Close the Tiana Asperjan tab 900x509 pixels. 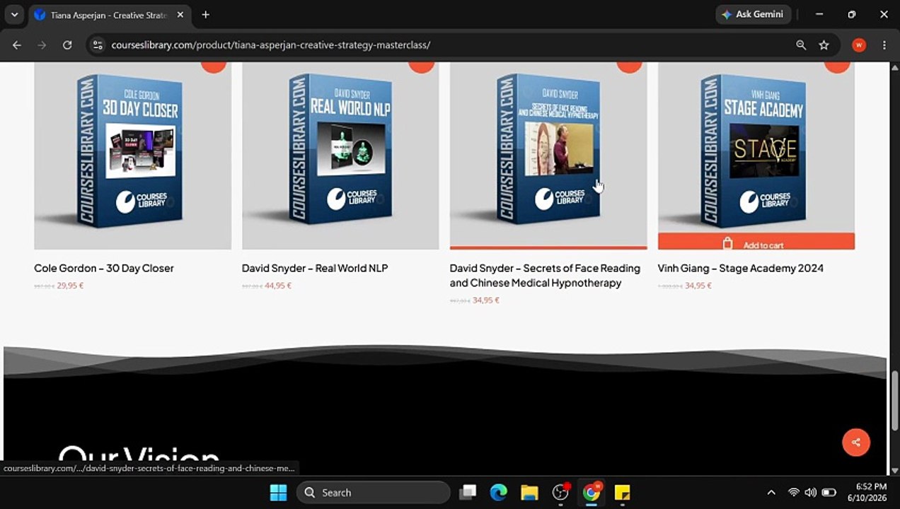[x=180, y=15]
